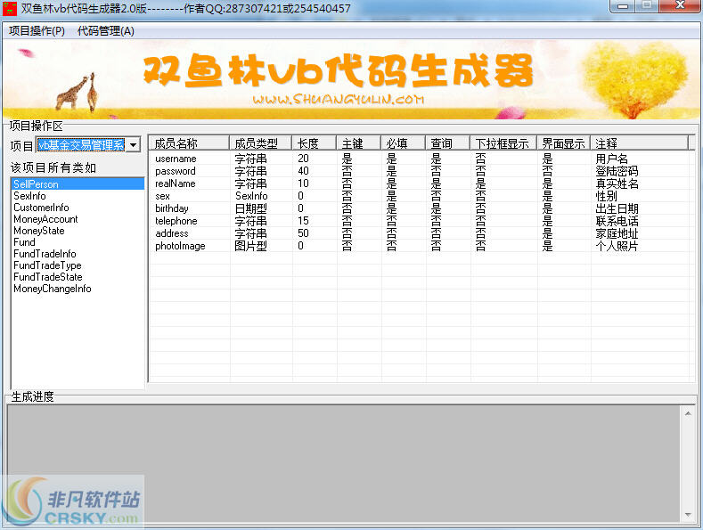The image size is (703, 530).
Task: Click the 下拉框显示 column header
Action: pos(503,143)
